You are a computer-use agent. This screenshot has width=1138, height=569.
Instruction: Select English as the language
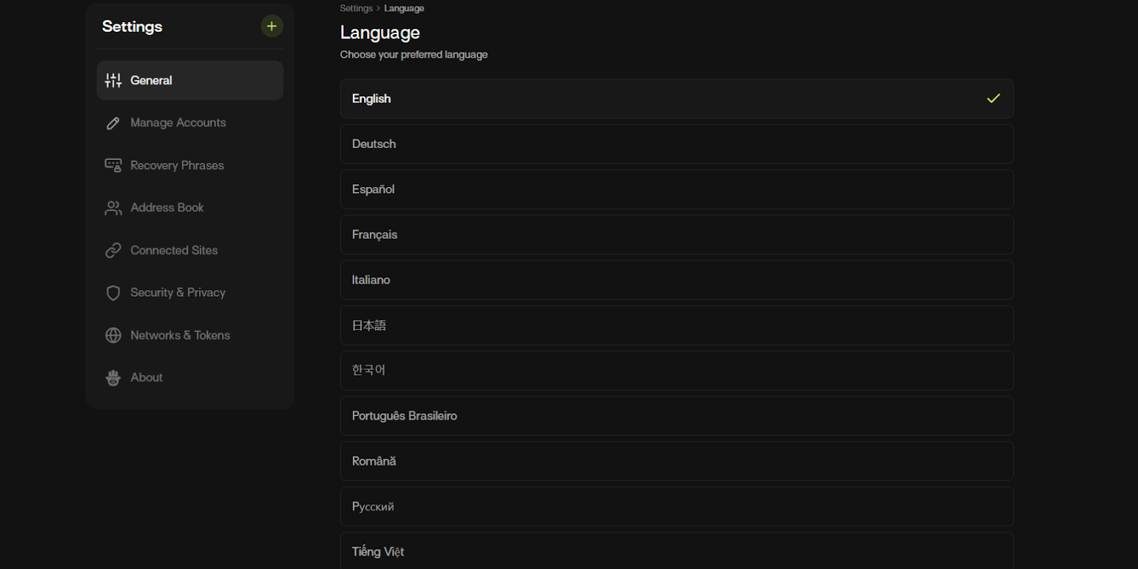pyautogui.click(x=676, y=99)
